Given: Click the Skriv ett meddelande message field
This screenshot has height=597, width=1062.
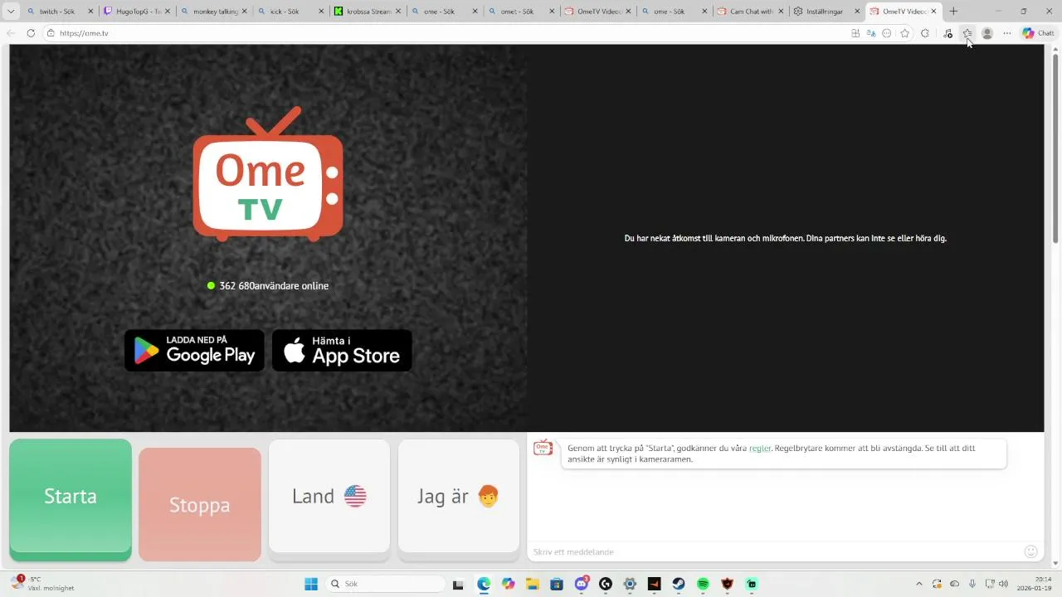Looking at the screenshot, I should pos(776,551).
